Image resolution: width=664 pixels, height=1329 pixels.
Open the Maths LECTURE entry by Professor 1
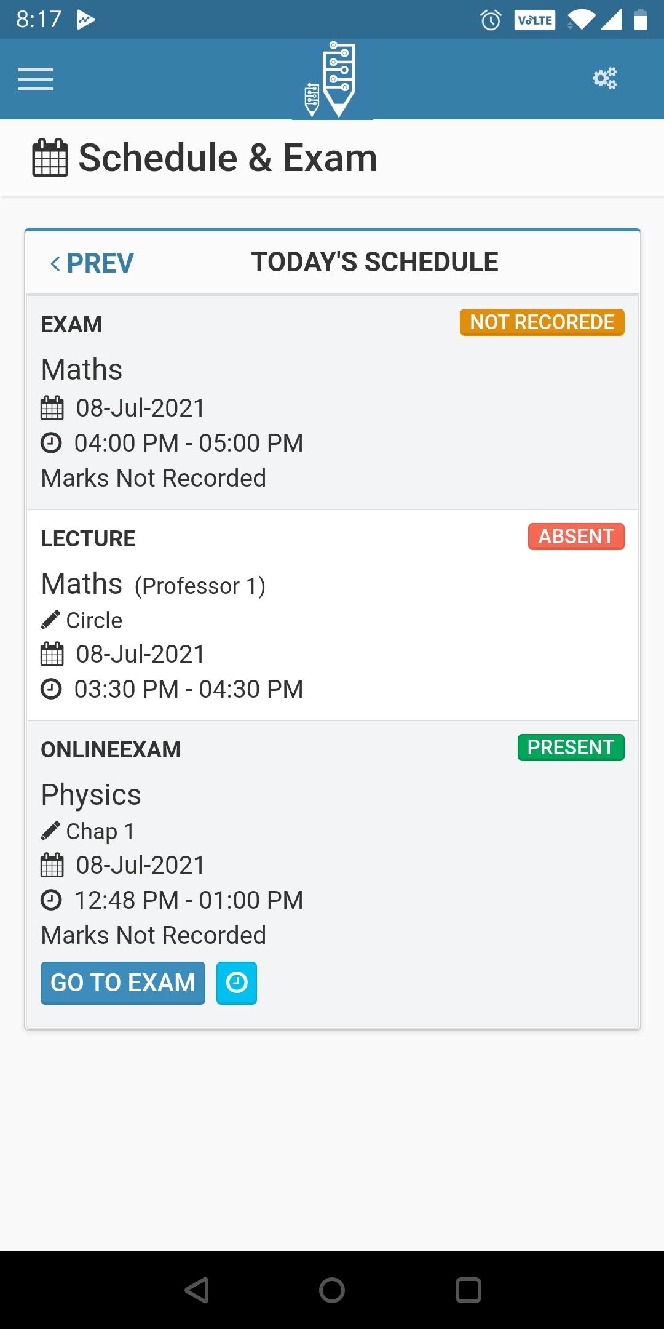[x=333, y=615]
